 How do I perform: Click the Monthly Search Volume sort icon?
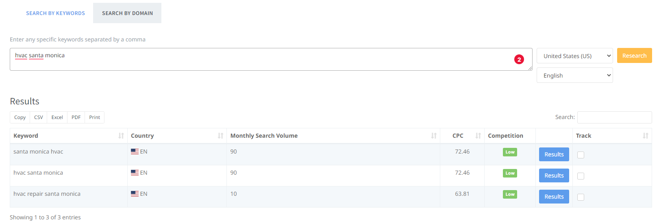point(434,136)
